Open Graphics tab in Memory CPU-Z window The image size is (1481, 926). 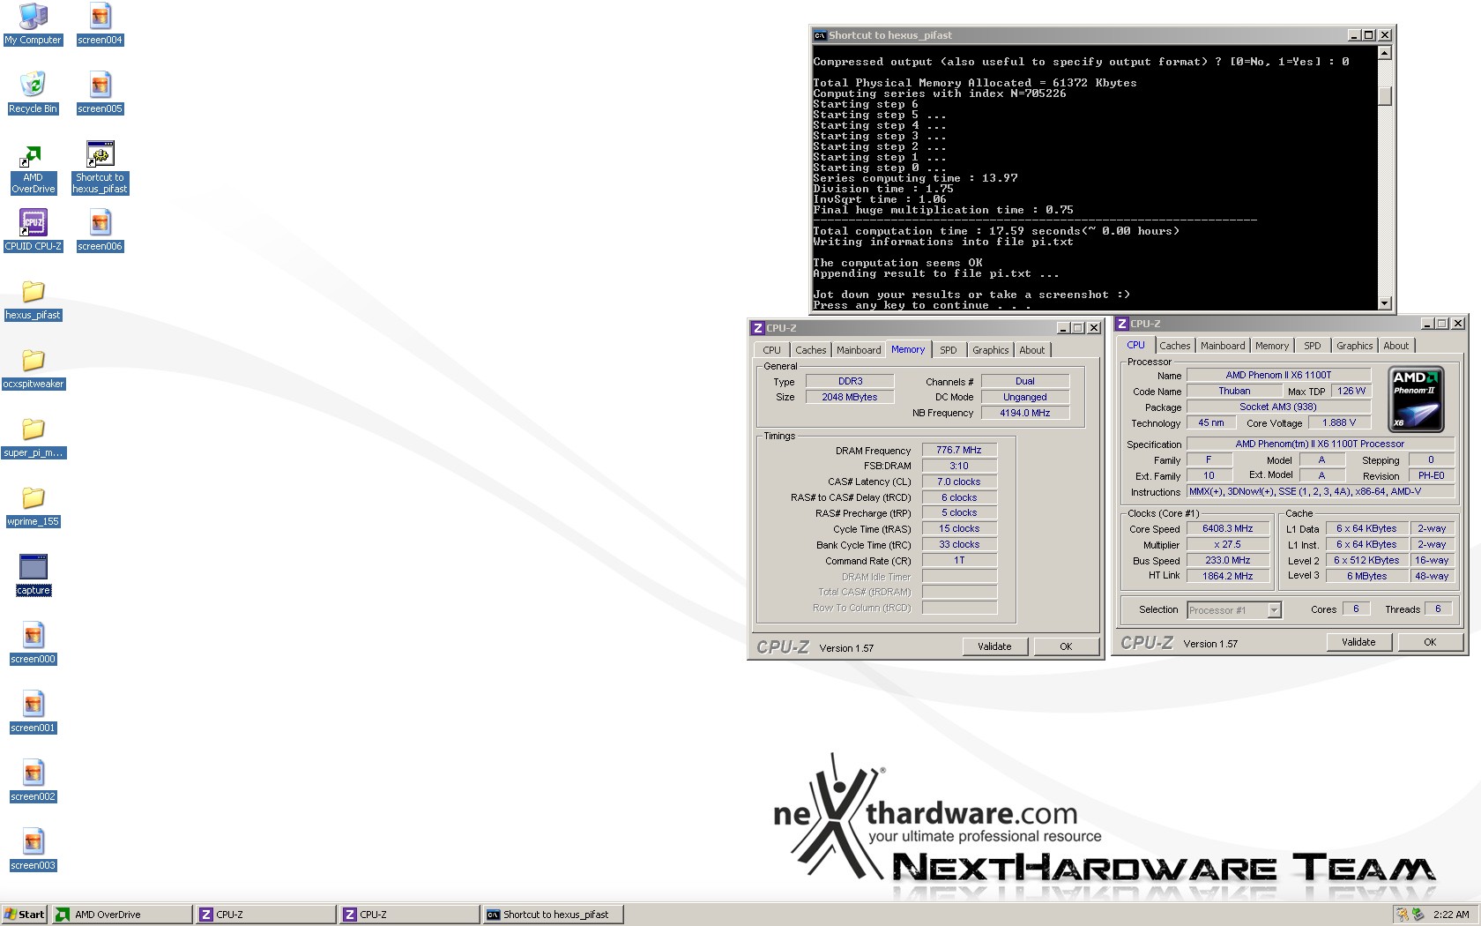[x=990, y=350]
